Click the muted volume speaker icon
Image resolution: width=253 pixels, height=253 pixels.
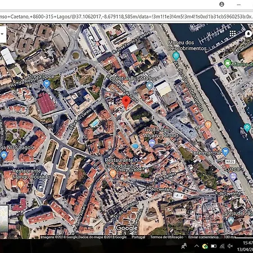[230, 246]
